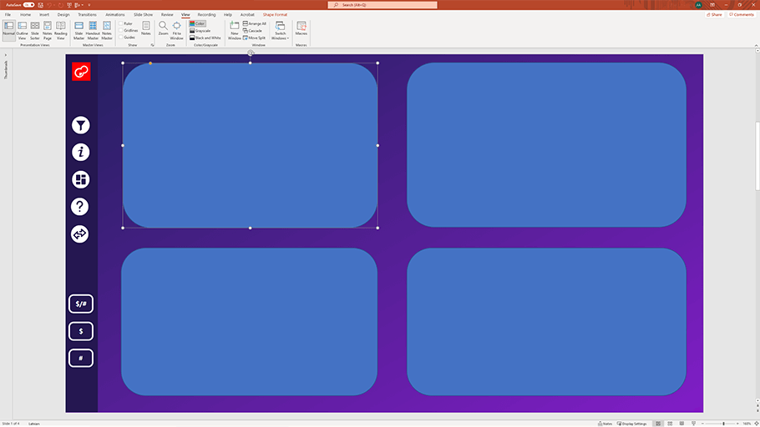
Task: Click the Macros icon
Action: pos(301,29)
